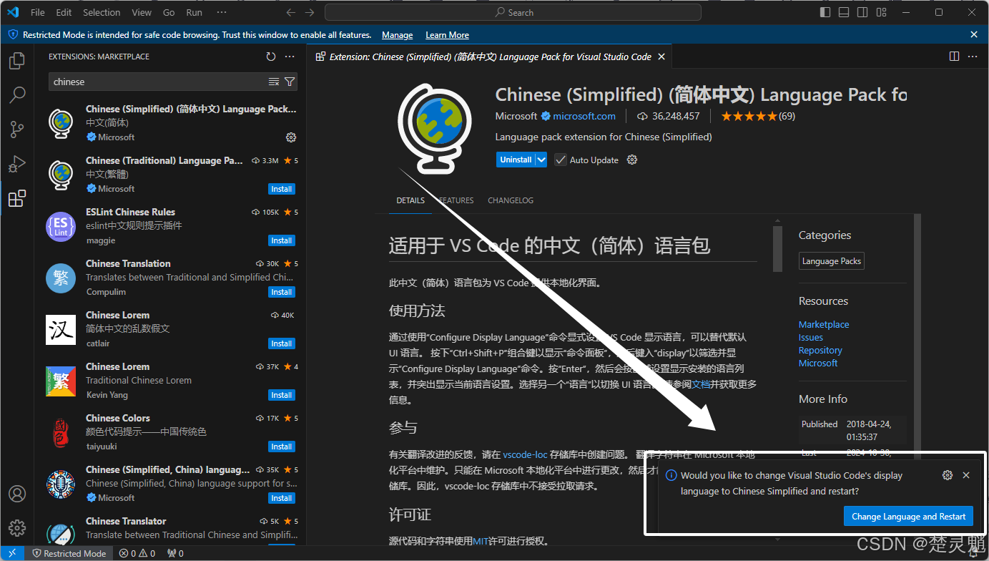Open the Source Control view
Image resolution: width=989 pixels, height=561 pixels.
tap(17, 130)
